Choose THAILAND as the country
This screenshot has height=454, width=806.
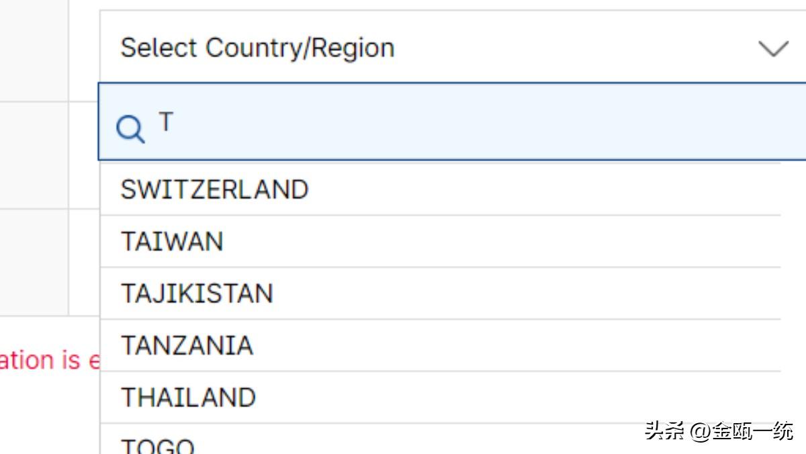tap(188, 398)
